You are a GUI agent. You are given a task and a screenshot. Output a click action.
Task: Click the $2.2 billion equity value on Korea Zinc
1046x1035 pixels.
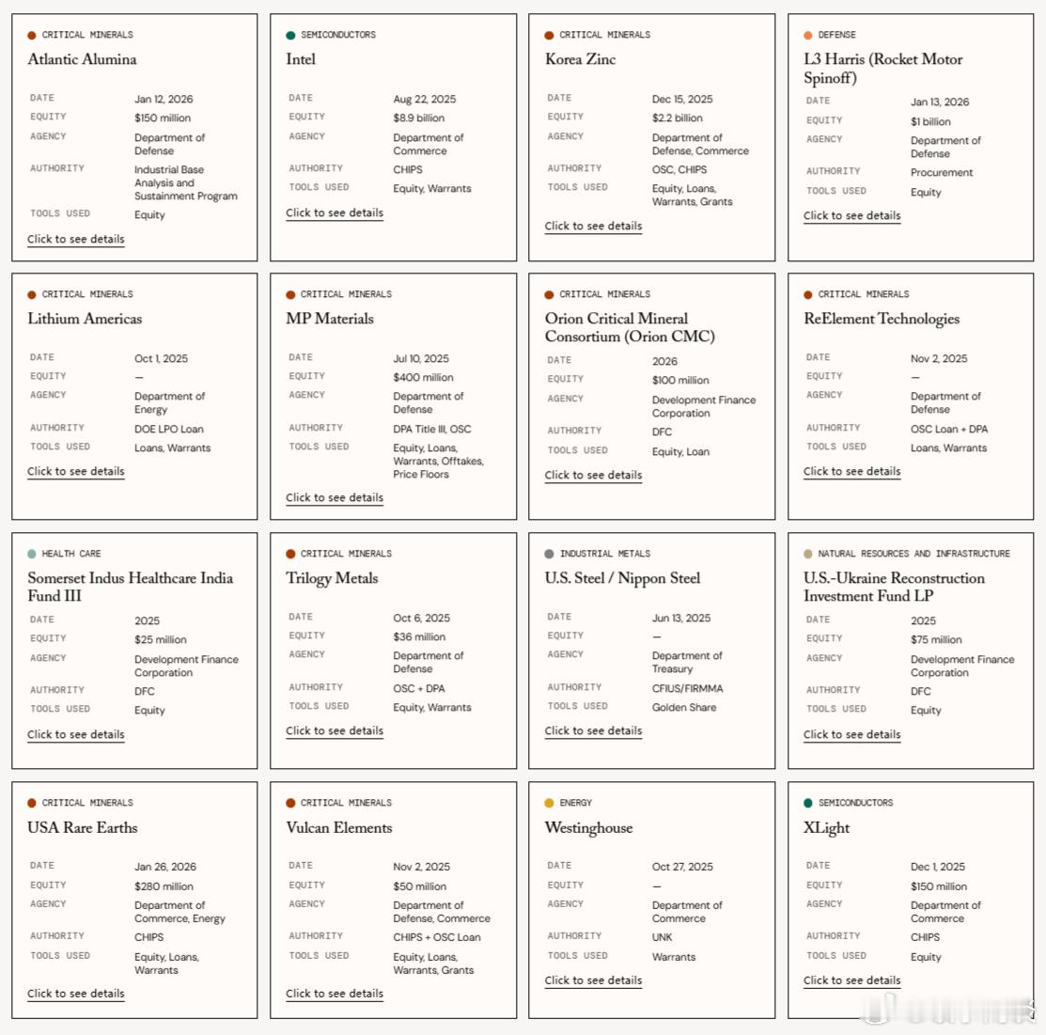pyautogui.click(x=677, y=118)
